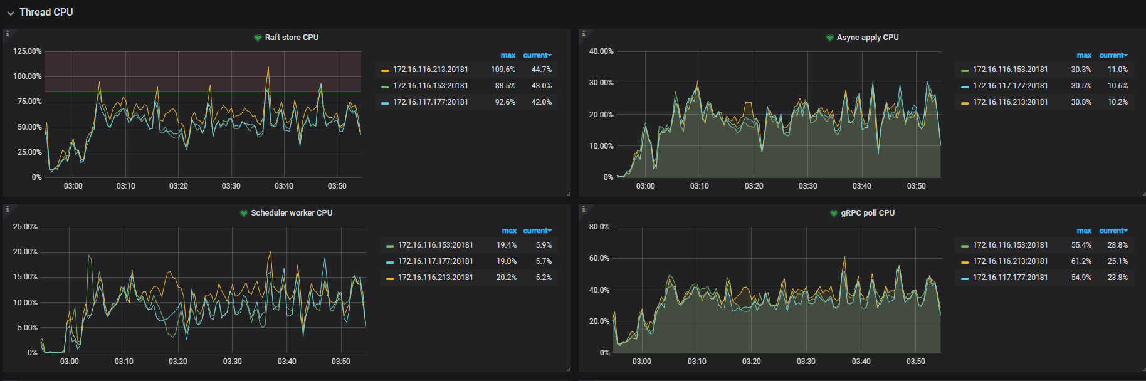This screenshot has width=1146, height=381.
Task: Click yellow color swatch for 172.16.116.213 in Raft store legend
Action: pos(385,70)
